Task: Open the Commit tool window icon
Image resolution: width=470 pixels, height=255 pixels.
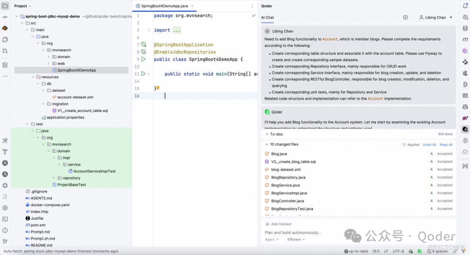Action: pos(6,17)
